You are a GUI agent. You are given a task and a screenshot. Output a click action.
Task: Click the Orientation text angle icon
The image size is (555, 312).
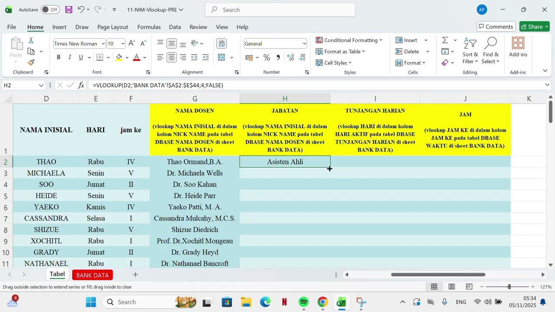195,43
